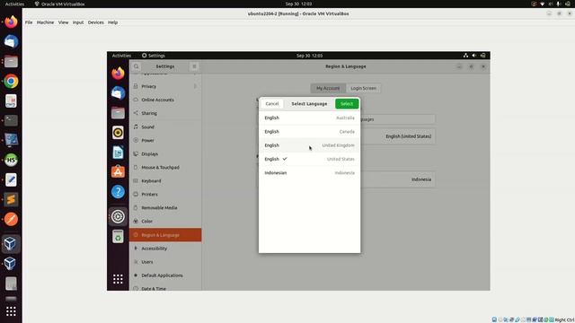Select Region & Language in sidebar
Screen dimensions: 575x323
tap(165, 235)
